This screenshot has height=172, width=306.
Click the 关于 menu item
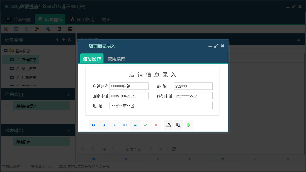point(106,19)
